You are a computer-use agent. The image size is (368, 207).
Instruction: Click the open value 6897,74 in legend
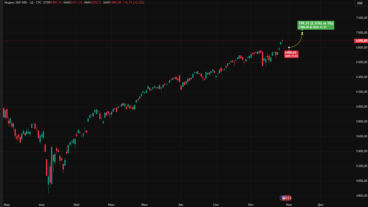(56, 3)
